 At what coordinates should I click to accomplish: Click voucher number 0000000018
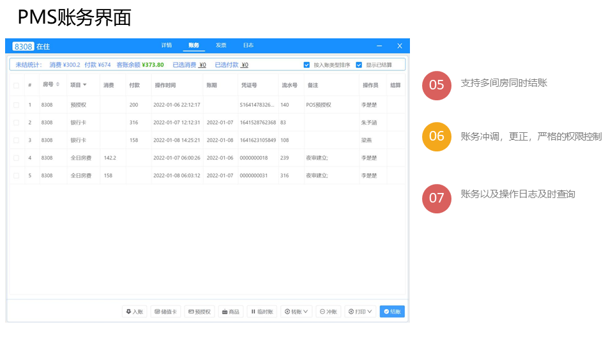tap(254, 158)
